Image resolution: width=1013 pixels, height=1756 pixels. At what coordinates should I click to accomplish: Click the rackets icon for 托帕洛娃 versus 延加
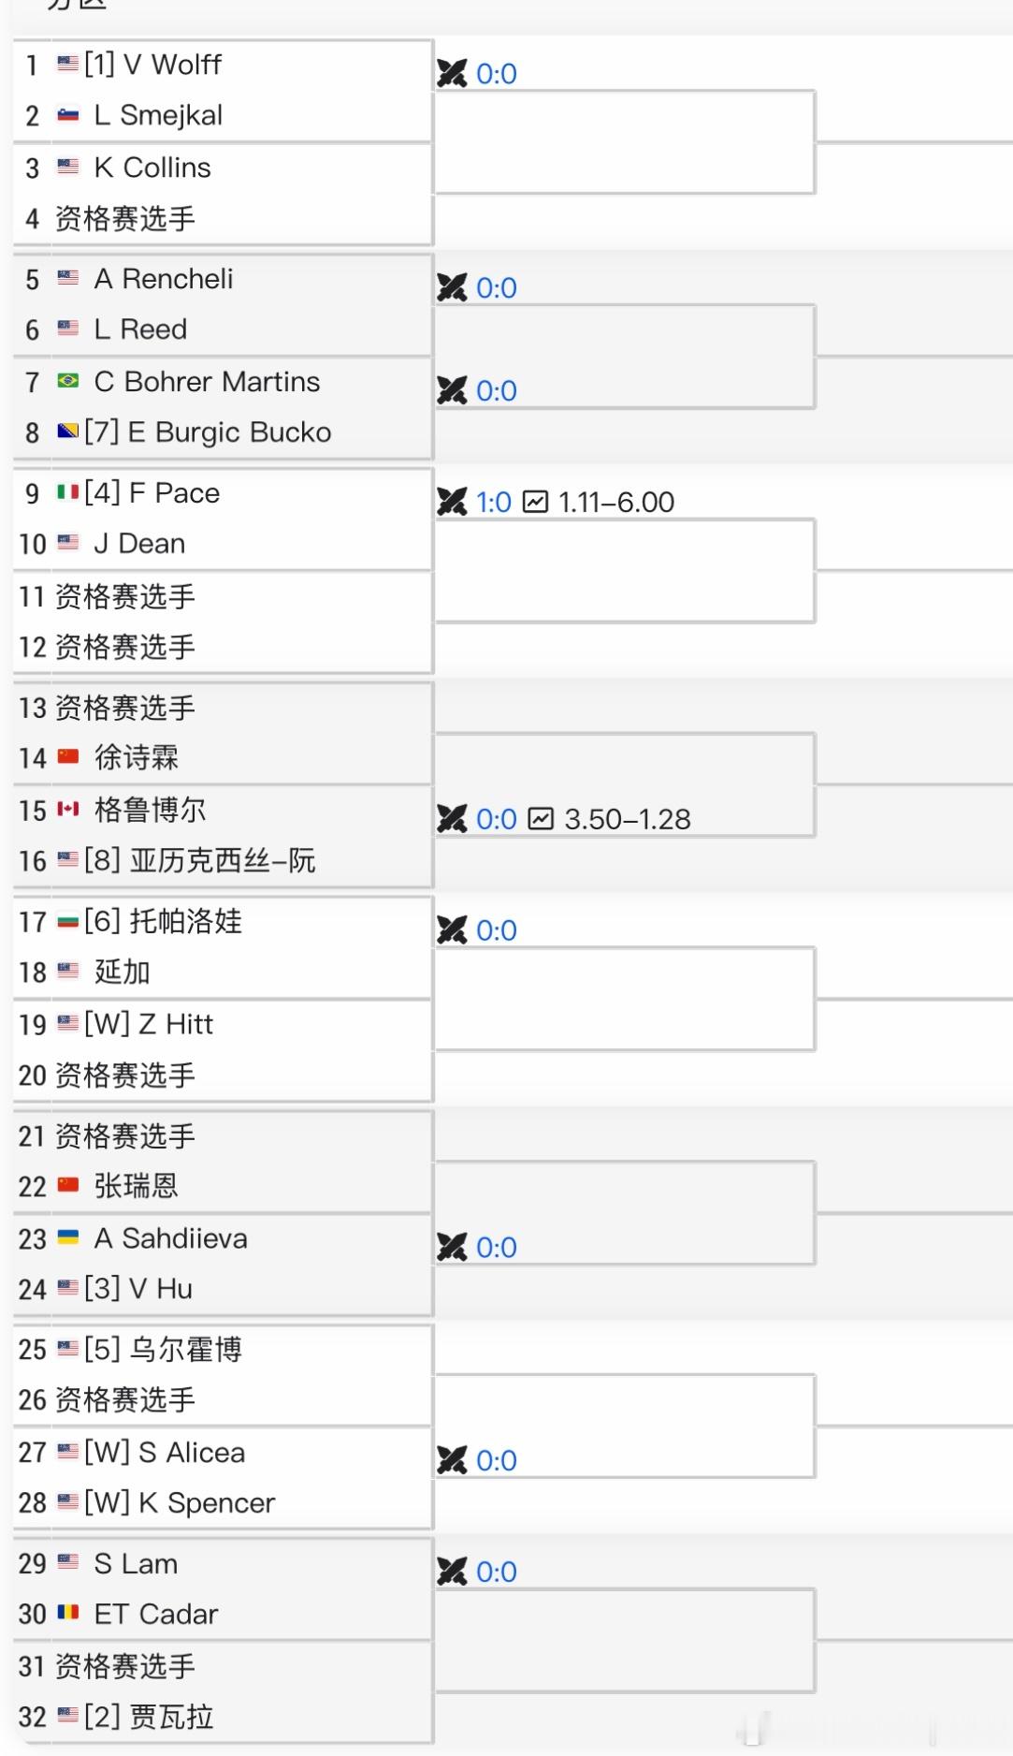pyautogui.click(x=453, y=930)
